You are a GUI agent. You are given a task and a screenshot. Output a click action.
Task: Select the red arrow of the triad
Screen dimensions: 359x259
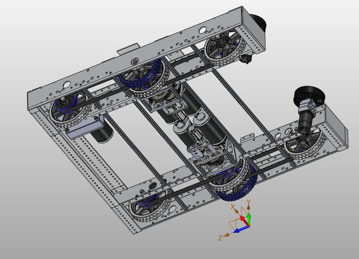coord(244,220)
